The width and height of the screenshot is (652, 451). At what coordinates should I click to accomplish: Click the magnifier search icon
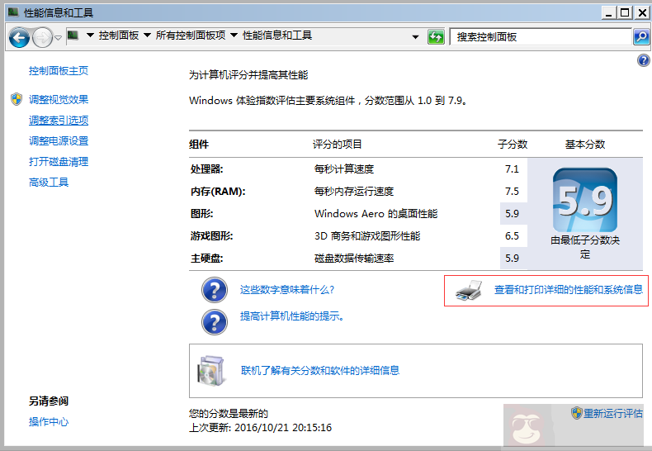(641, 36)
